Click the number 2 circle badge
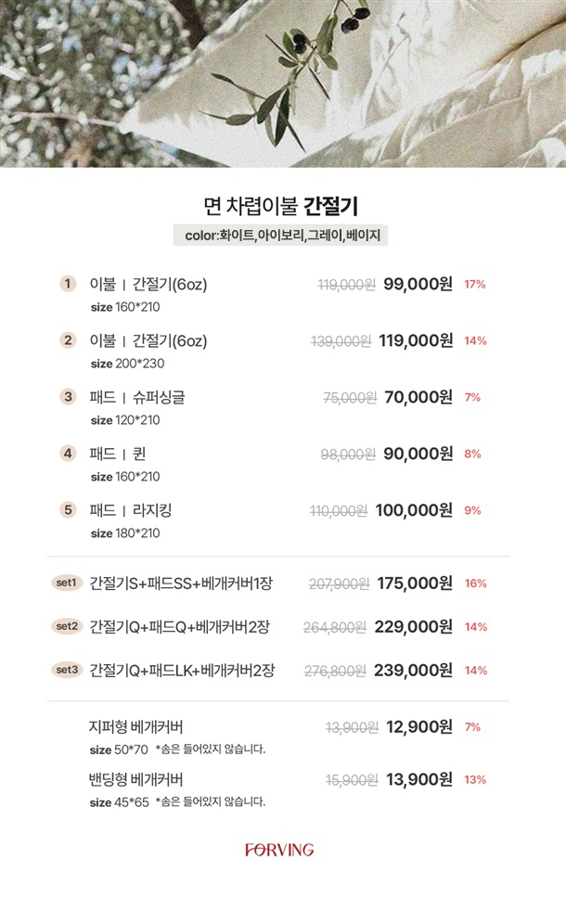This screenshot has height=897, width=566. click(68, 340)
